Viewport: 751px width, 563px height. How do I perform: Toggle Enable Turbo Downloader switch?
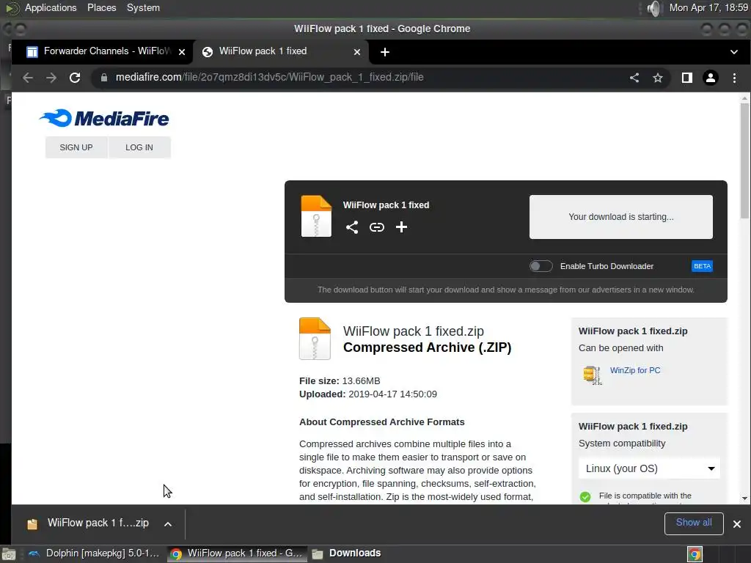coord(541,266)
